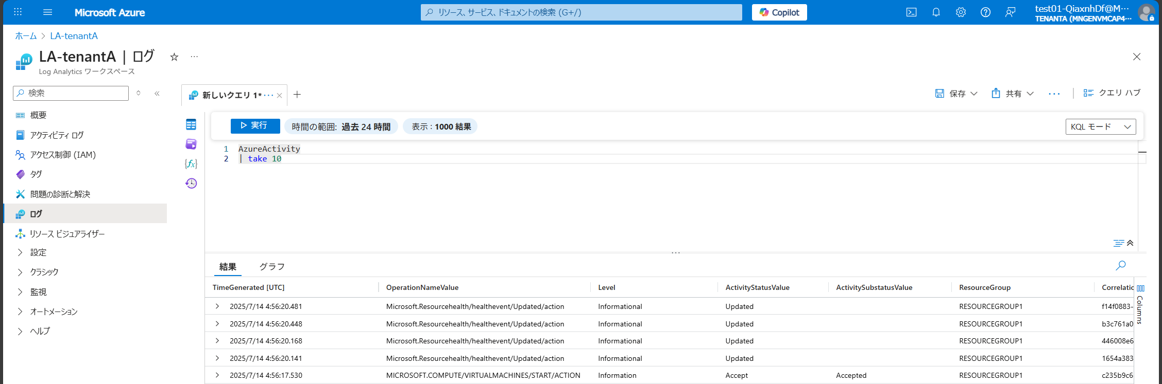Image resolution: width=1162 pixels, height=384 pixels.
Task: Expand the 4:56:20.168 result row
Action: [x=217, y=341]
